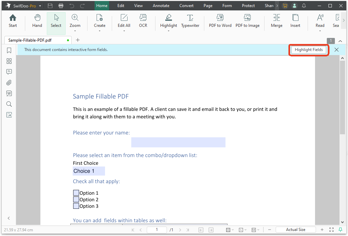Click the name text field
Viewport: 348px width, 236px height.
click(x=178, y=142)
